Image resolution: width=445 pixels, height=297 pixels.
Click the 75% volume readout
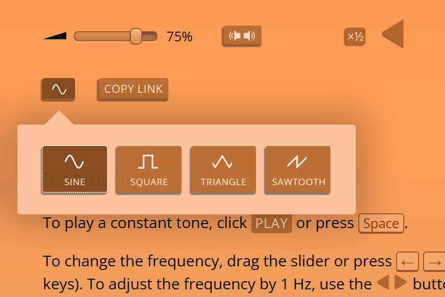[179, 37]
